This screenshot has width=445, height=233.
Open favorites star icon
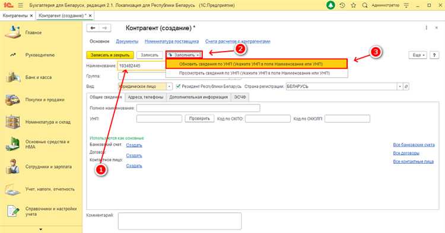click(354, 5)
